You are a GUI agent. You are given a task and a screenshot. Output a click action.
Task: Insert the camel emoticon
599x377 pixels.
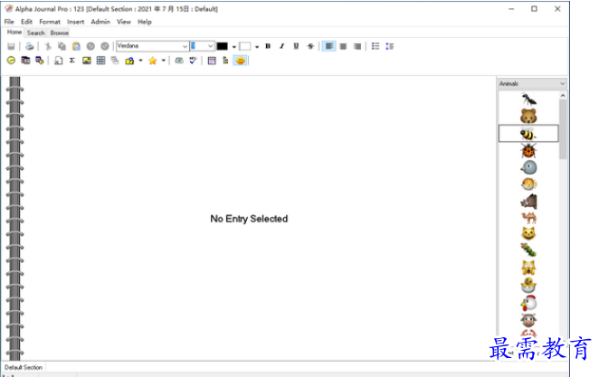528,218
